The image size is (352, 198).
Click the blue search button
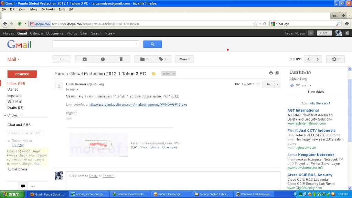[x=152, y=44]
